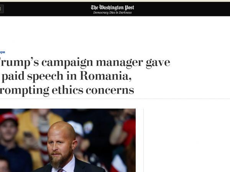Click the horizontal divider below headline
230x172 pixels.
(x=115, y=99)
